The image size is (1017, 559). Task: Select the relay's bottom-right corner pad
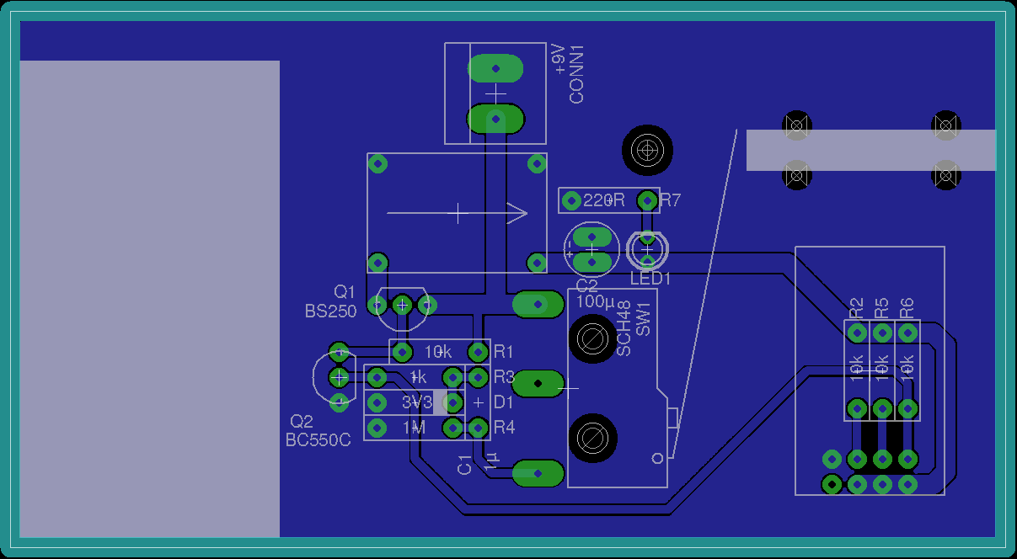pyautogui.click(x=536, y=262)
